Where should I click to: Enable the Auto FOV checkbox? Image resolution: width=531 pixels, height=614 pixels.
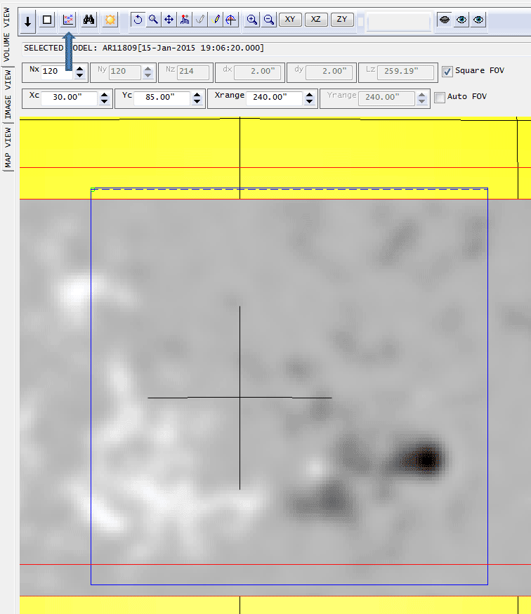440,97
